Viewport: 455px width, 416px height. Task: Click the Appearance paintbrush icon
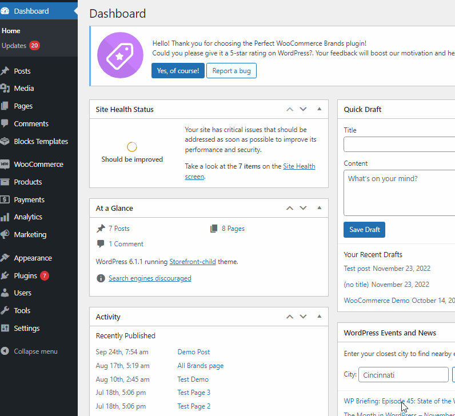5,258
